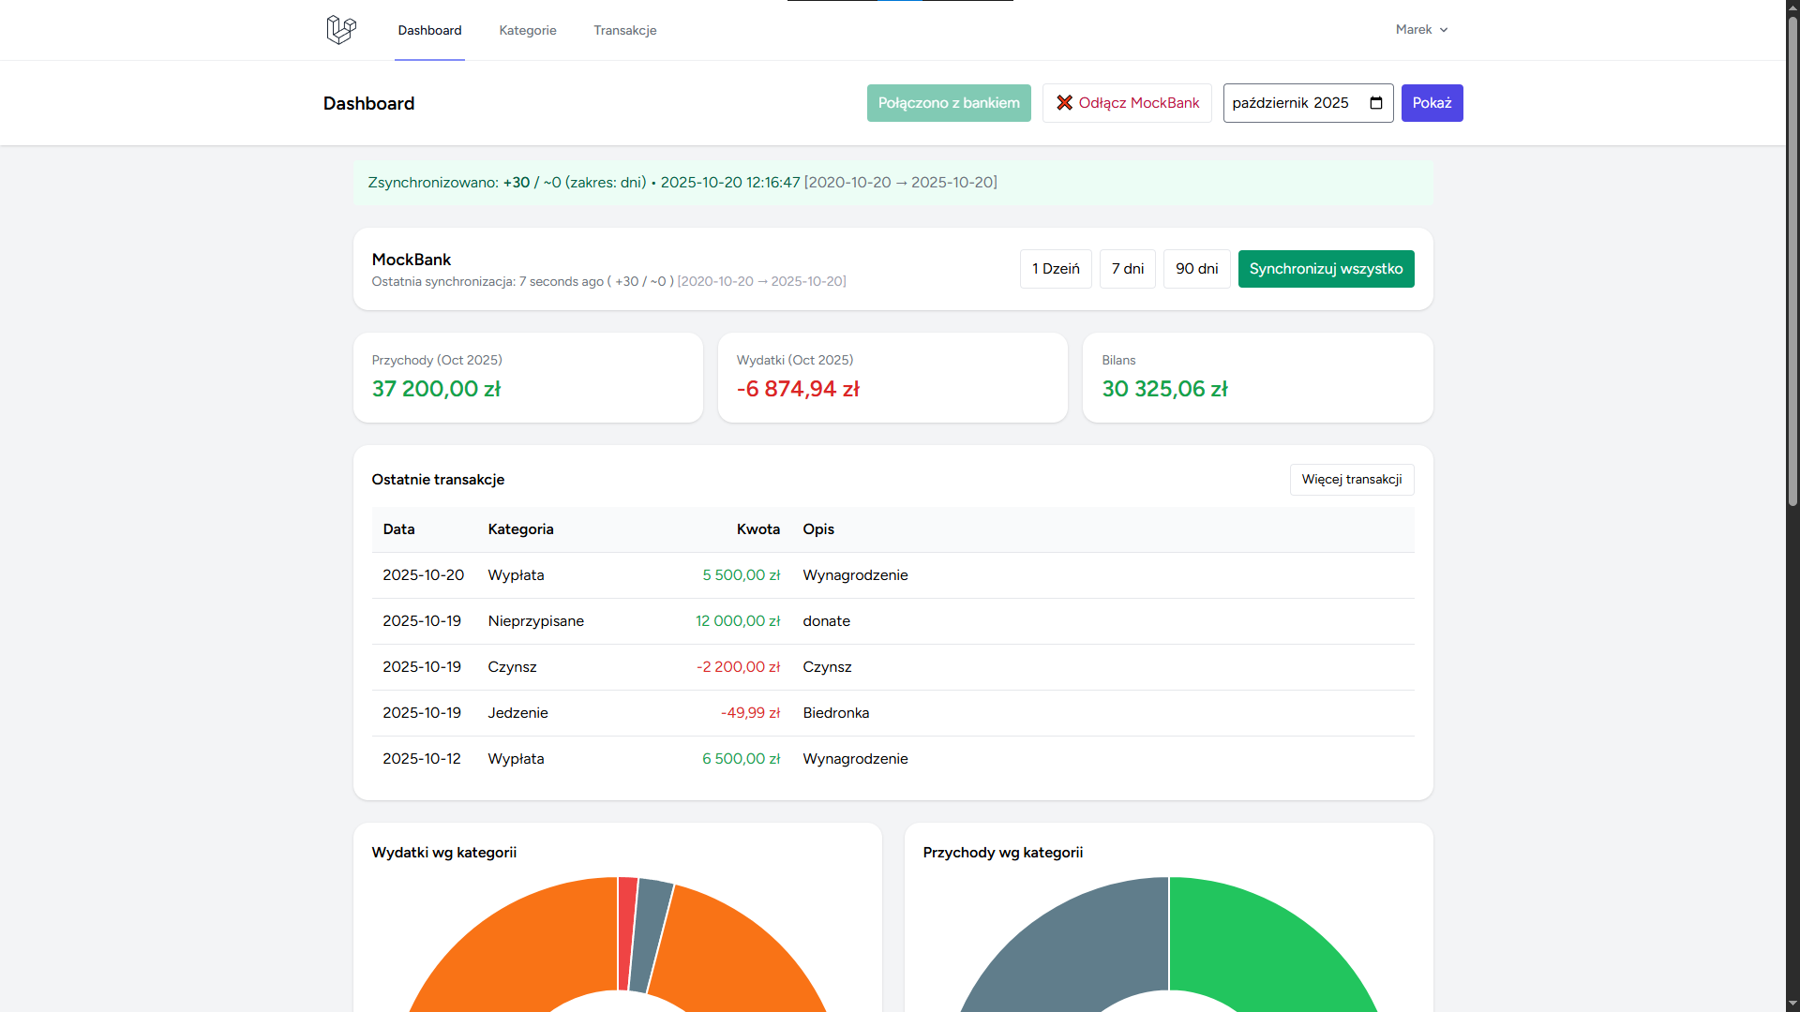This screenshot has height=1012, width=1800.
Task: Click the Opis column header
Action: (818, 529)
